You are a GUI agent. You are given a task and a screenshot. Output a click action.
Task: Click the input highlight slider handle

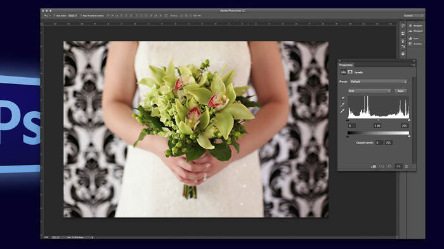click(x=409, y=120)
